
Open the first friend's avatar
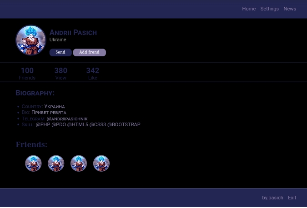(33, 163)
